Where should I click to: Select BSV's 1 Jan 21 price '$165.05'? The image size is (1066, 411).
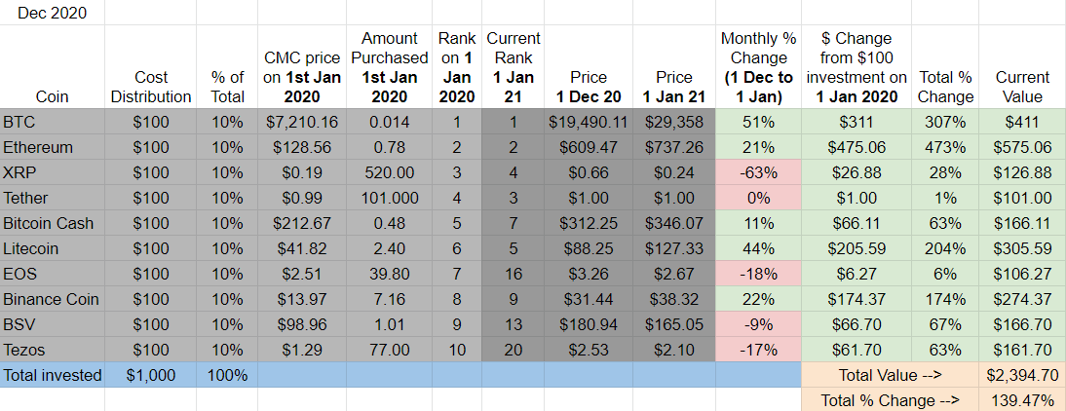[673, 324]
